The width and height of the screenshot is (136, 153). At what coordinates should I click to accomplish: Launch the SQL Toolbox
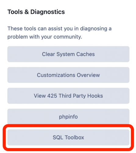(x=68, y=137)
